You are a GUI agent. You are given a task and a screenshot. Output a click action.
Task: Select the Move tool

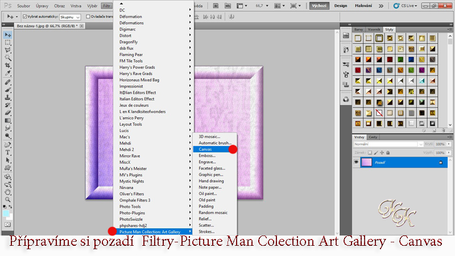point(8,35)
